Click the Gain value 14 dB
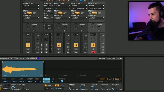Image resolution: width=164 pixels, height=92 pixels. pos(5,82)
